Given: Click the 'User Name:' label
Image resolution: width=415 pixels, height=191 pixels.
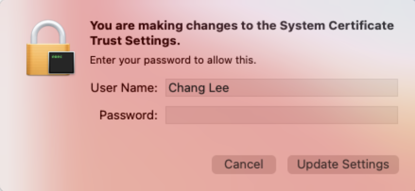Looking at the screenshot, I should click(124, 88).
